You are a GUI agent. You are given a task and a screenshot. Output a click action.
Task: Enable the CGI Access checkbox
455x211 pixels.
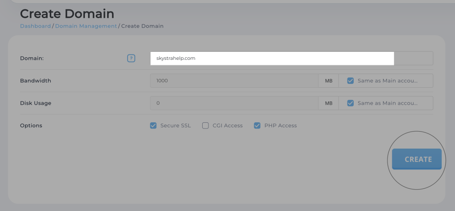(205, 125)
